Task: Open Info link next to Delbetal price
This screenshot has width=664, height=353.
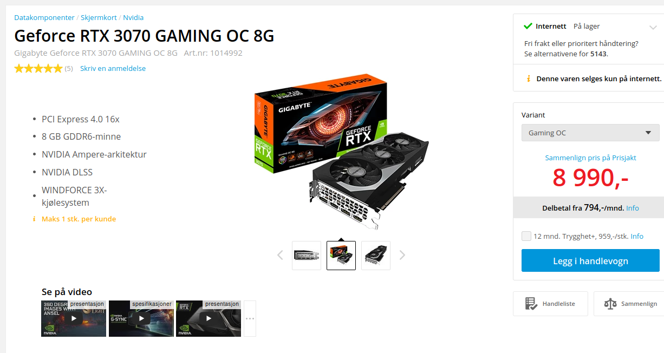Action: coord(633,208)
